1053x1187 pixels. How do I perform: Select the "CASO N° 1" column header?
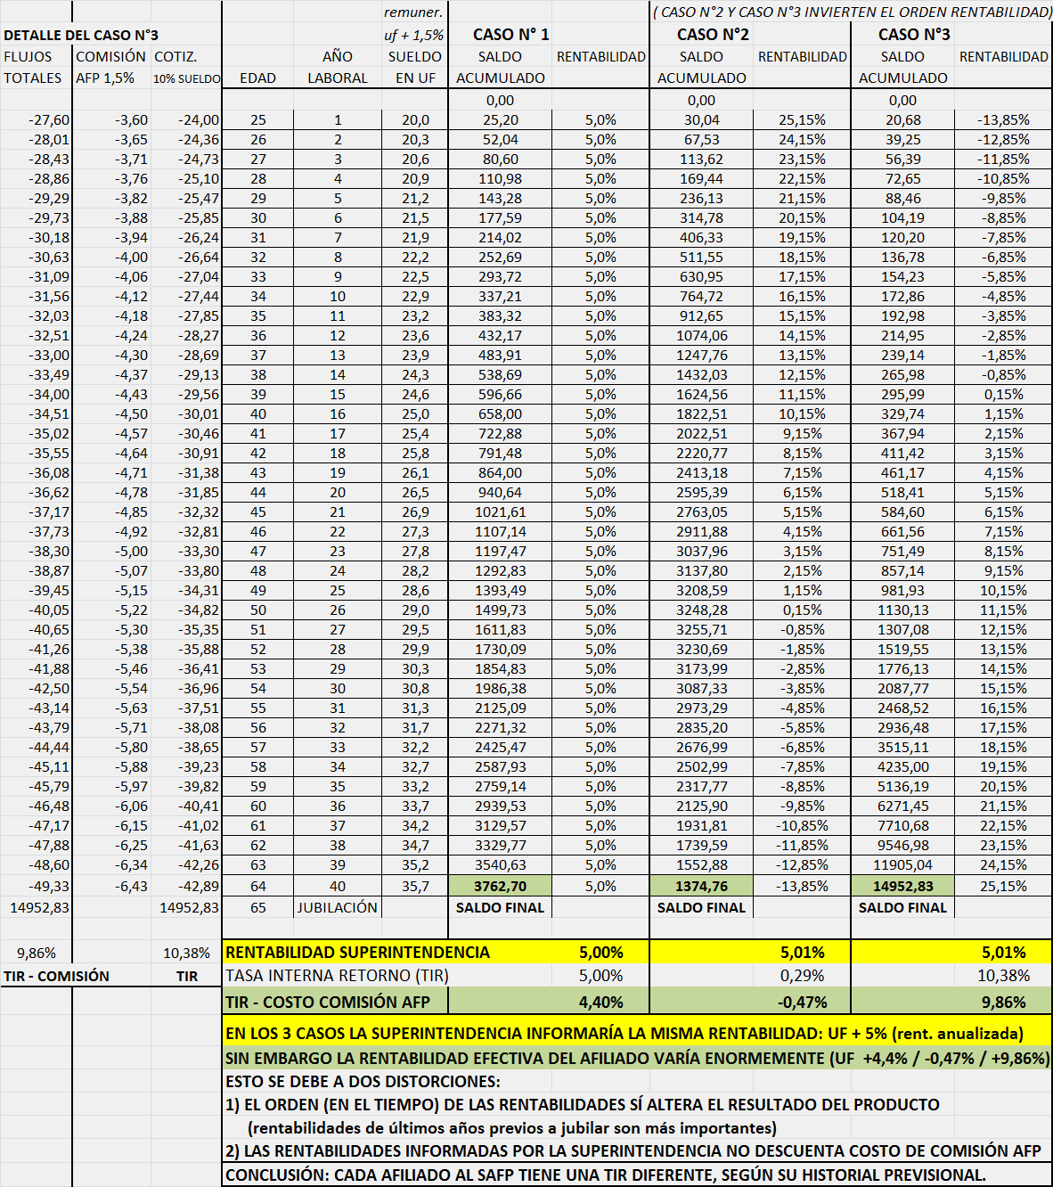click(511, 34)
